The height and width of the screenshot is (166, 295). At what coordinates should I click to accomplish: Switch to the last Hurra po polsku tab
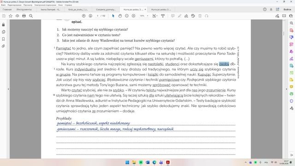point(161,9)
